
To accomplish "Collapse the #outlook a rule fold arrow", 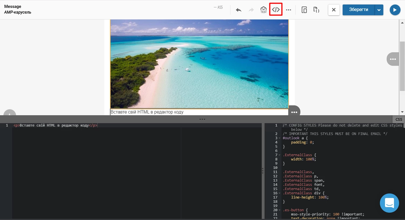I will (280, 138).
